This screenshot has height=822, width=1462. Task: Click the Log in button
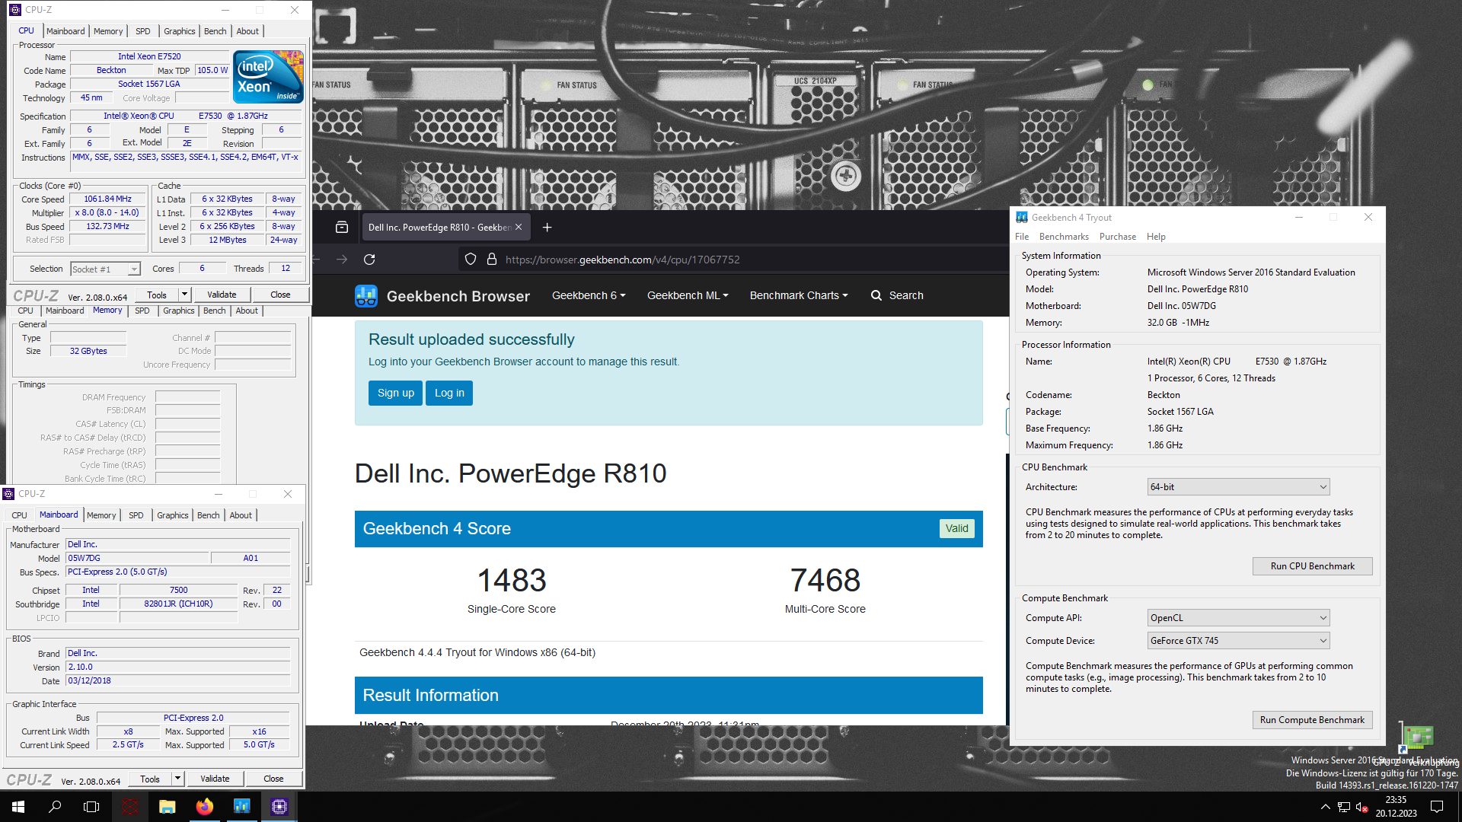pyautogui.click(x=449, y=393)
